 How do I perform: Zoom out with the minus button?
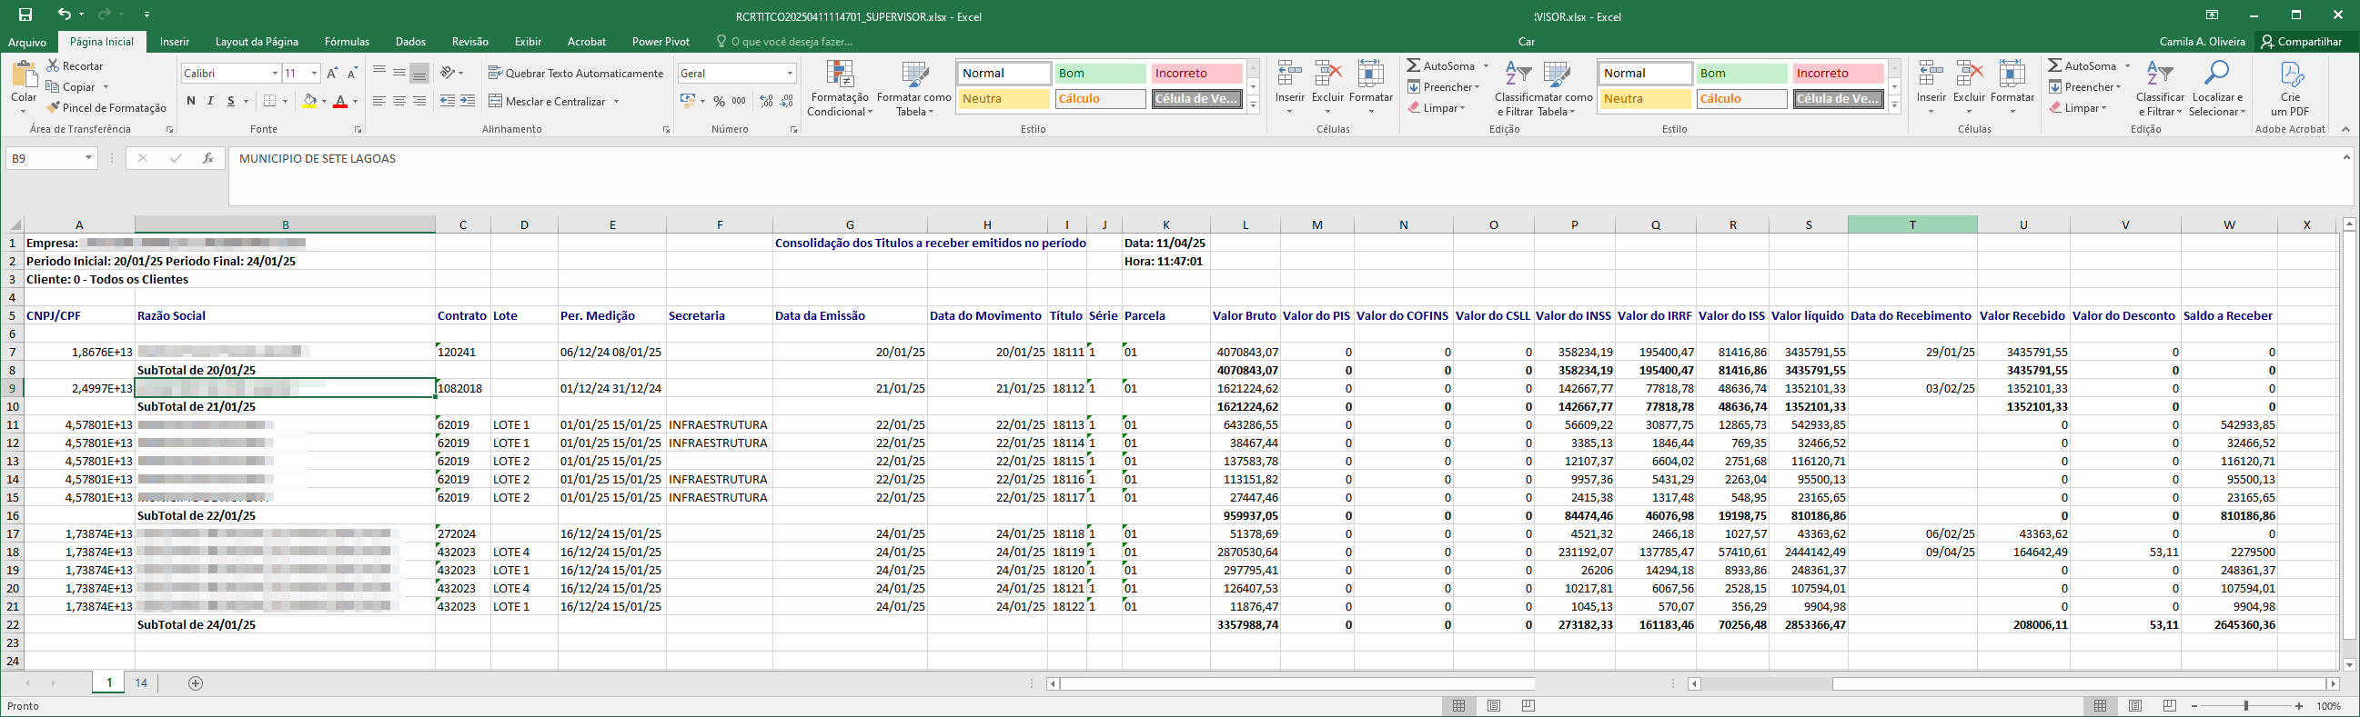click(2194, 706)
